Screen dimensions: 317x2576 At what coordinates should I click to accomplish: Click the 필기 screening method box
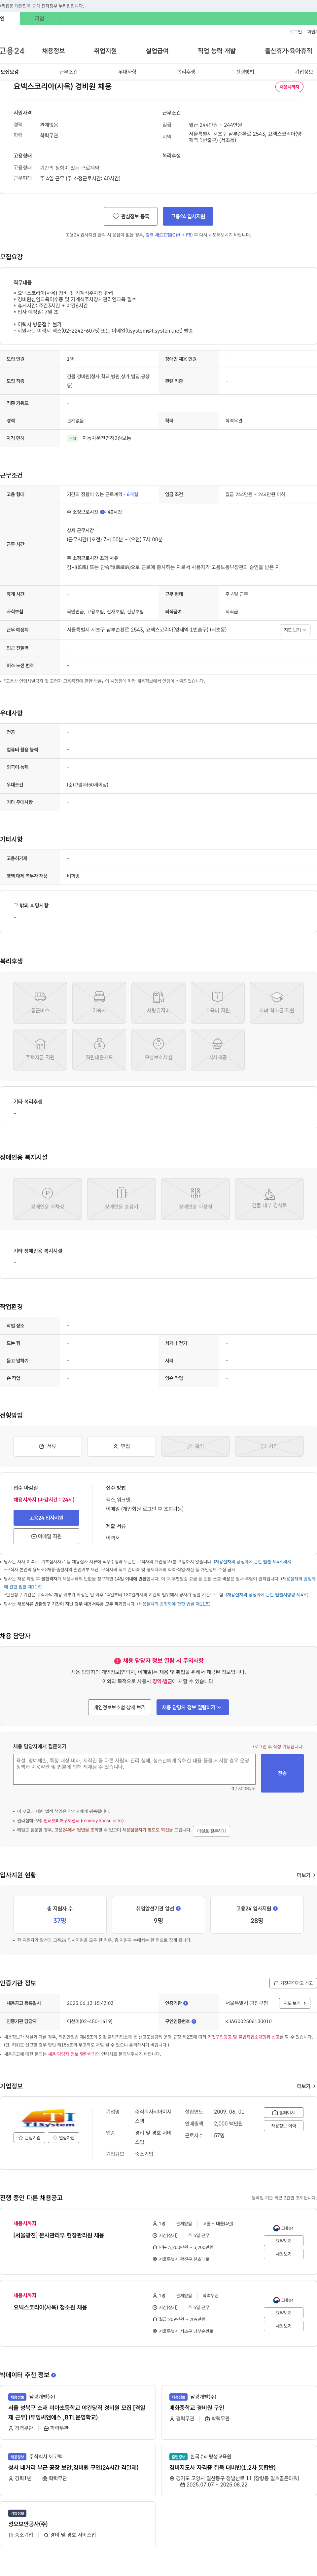(x=195, y=1446)
